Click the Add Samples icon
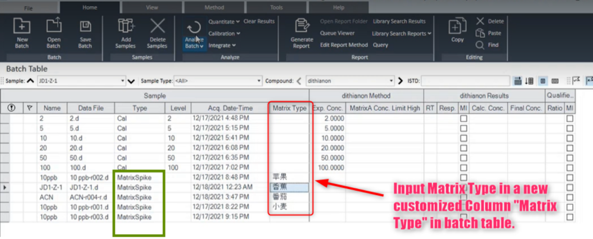Viewport: 593px width, 239px height. point(126,26)
